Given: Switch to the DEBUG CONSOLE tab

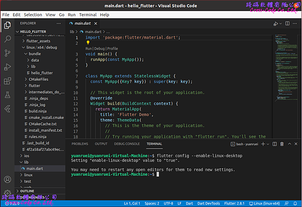Looking at the screenshot, I should point(127,144).
